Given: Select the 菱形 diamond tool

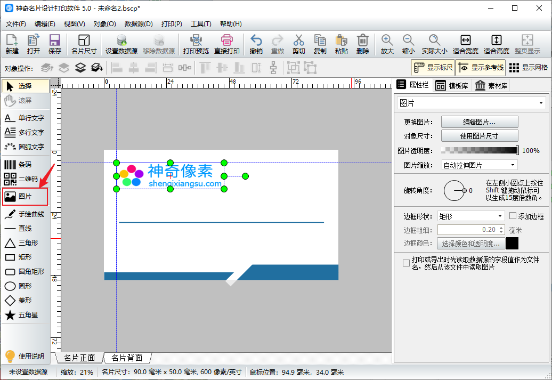Looking at the screenshot, I should coord(25,301).
